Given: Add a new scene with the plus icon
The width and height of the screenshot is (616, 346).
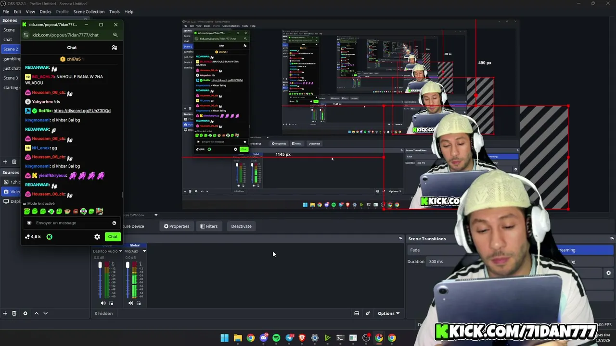Looking at the screenshot, I should (5, 162).
